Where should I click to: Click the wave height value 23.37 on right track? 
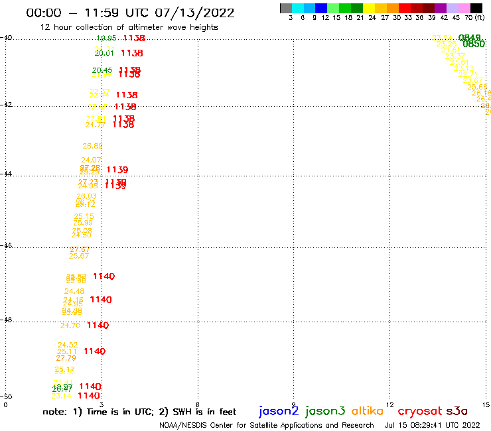[x=455, y=56]
